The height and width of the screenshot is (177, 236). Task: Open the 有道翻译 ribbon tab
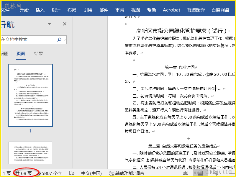pos(196,10)
